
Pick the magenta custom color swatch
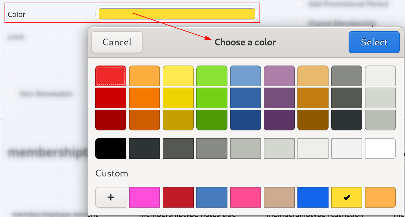(x=145, y=197)
